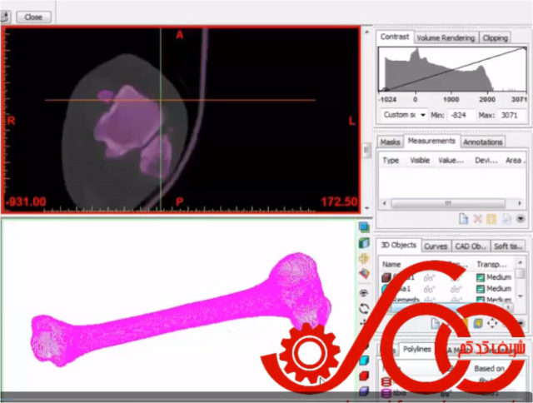Click the red polyline set icon
The height and width of the screenshot is (403, 533).
pyautogui.click(x=386, y=382)
